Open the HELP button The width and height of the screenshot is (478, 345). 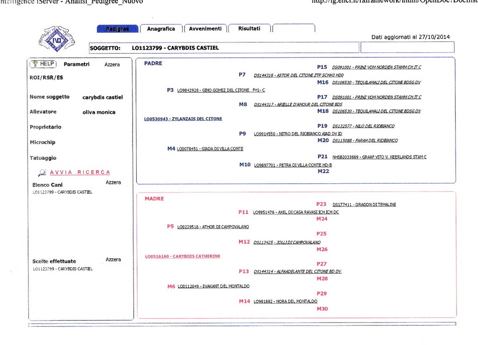pyautogui.click(x=43, y=64)
